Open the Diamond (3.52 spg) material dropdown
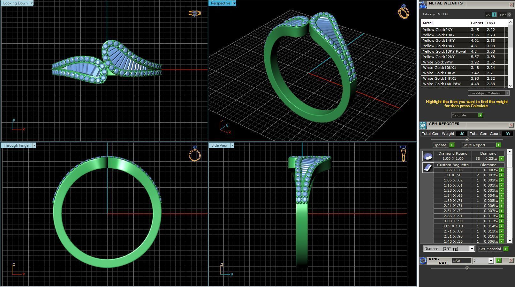The image size is (515, 287). coord(472,249)
